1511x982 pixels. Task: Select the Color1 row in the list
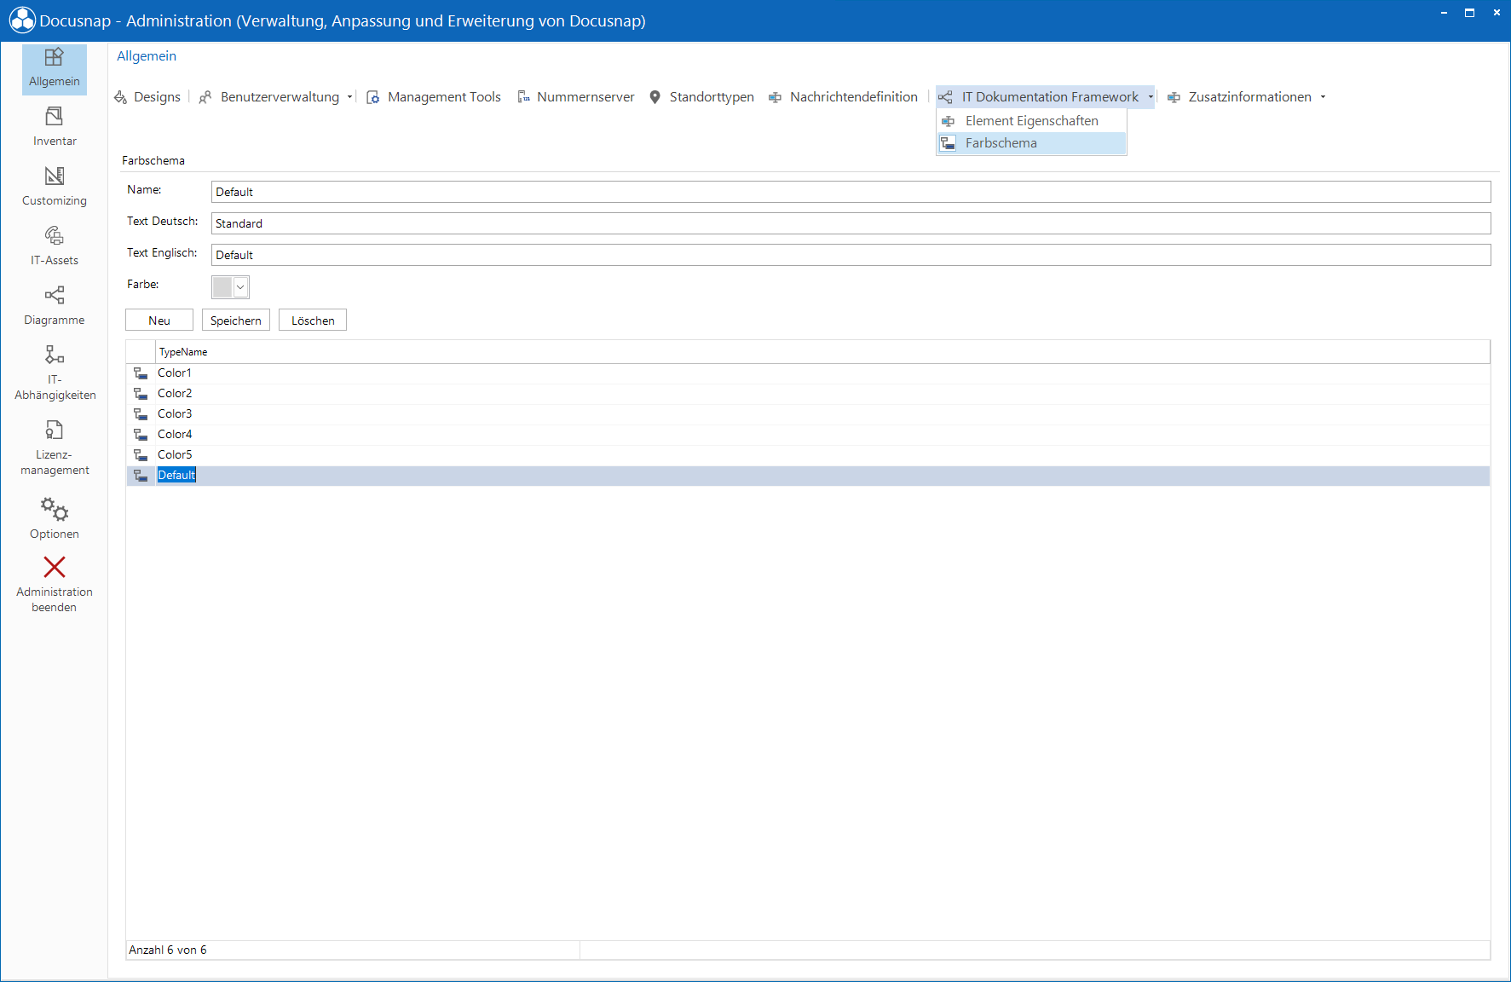[x=808, y=373]
